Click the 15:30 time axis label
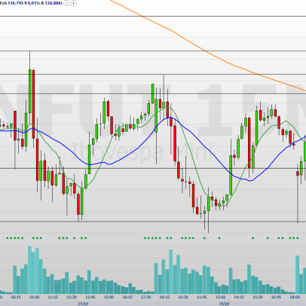306x306 pixels. [x=258, y=297]
